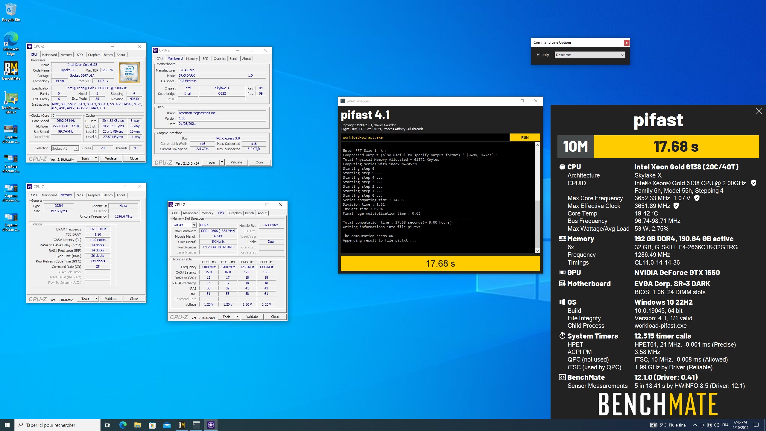Image resolution: width=766 pixels, height=431 pixels.
Task: Open the Socket #1 selection dropdown
Action: click(65, 148)
